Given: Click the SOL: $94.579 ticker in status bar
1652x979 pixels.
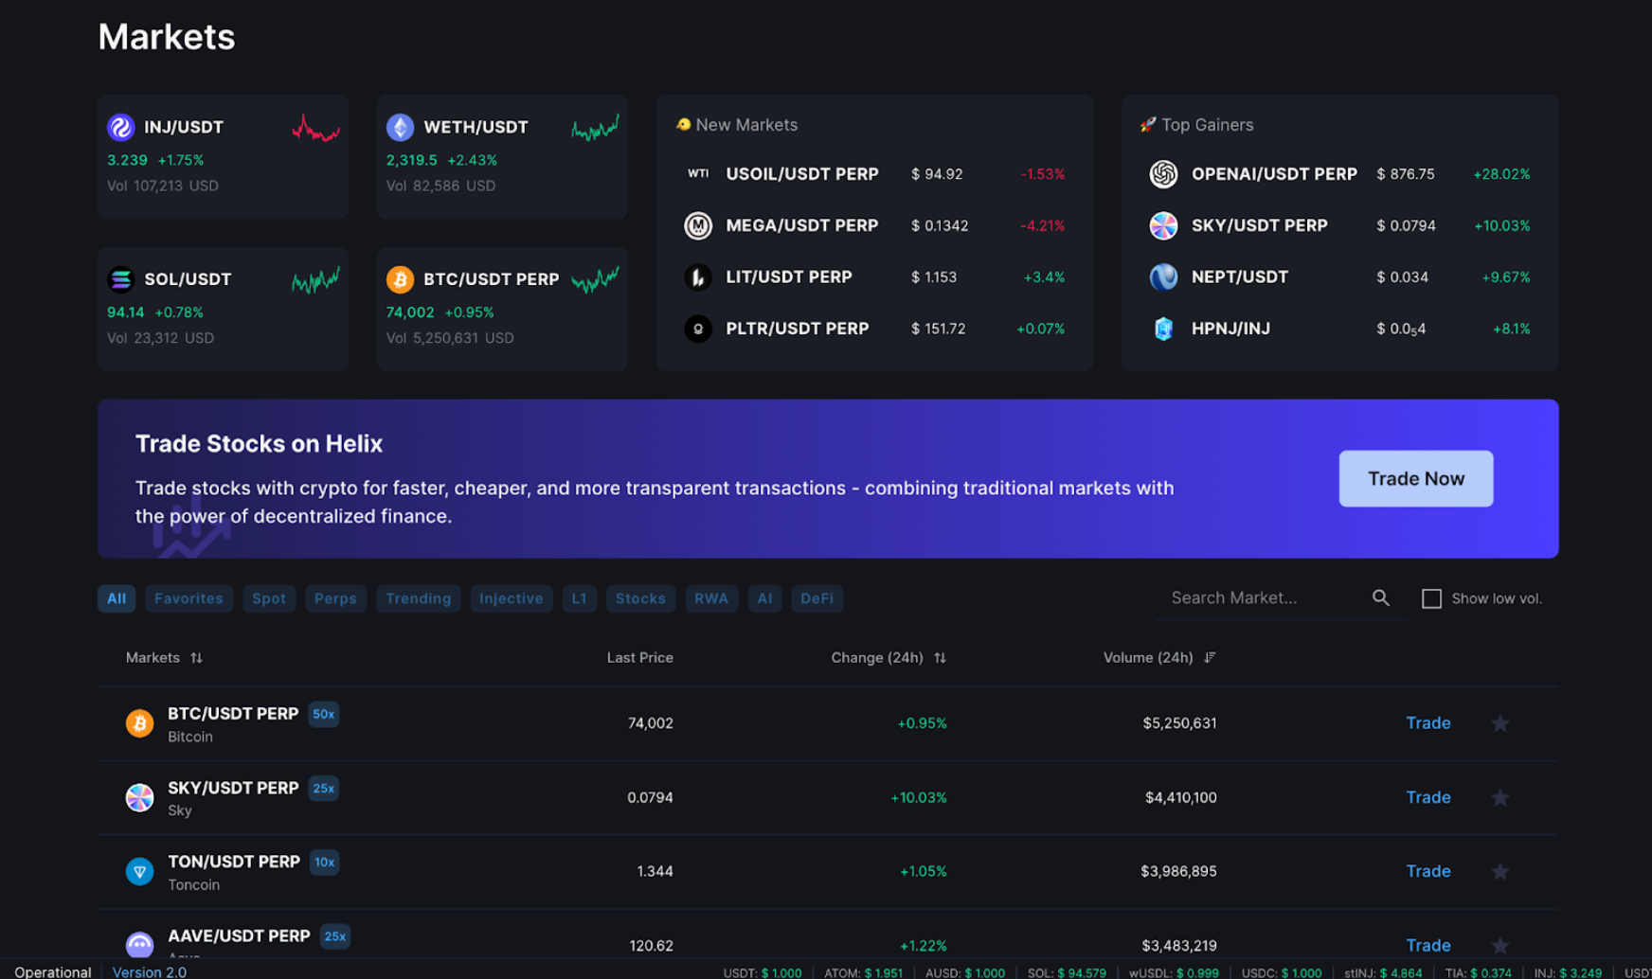Looking at the screenshot, I should [x=1067, y=972].
